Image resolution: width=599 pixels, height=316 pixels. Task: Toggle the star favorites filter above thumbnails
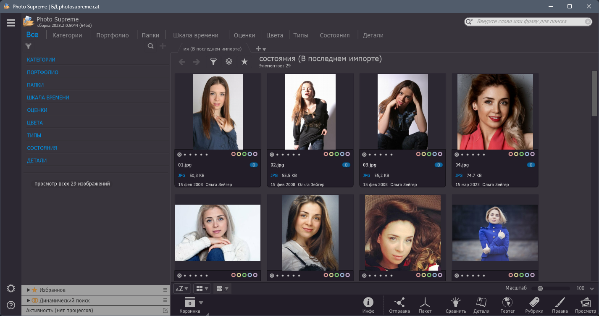pos(244,61)
